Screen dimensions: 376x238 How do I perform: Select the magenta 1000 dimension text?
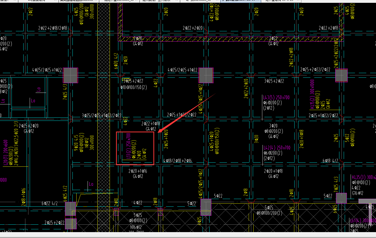tap(3, 180)
